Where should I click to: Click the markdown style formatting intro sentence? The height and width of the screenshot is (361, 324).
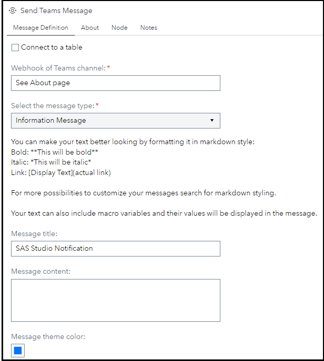click(133, 142)
